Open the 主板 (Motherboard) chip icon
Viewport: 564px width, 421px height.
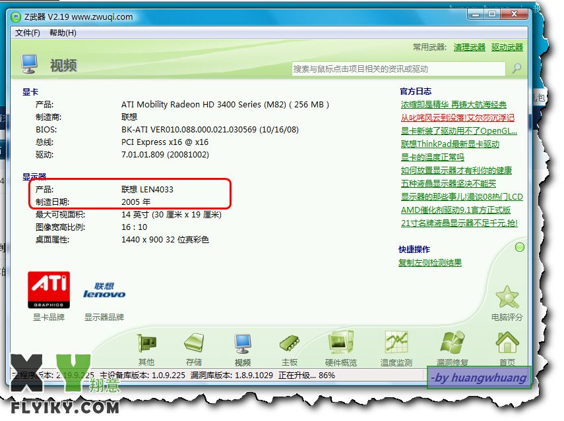290,344
